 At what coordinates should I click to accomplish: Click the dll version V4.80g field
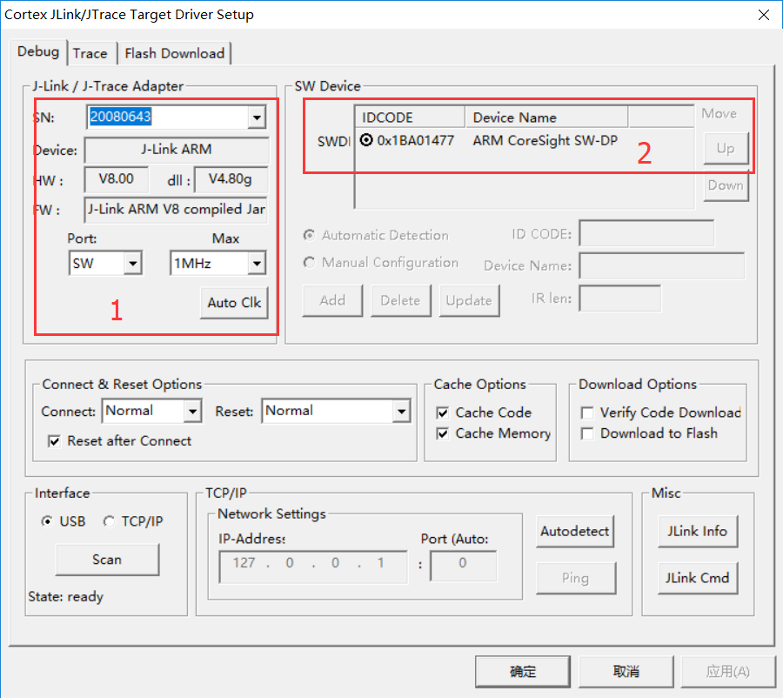pos(231,179)
